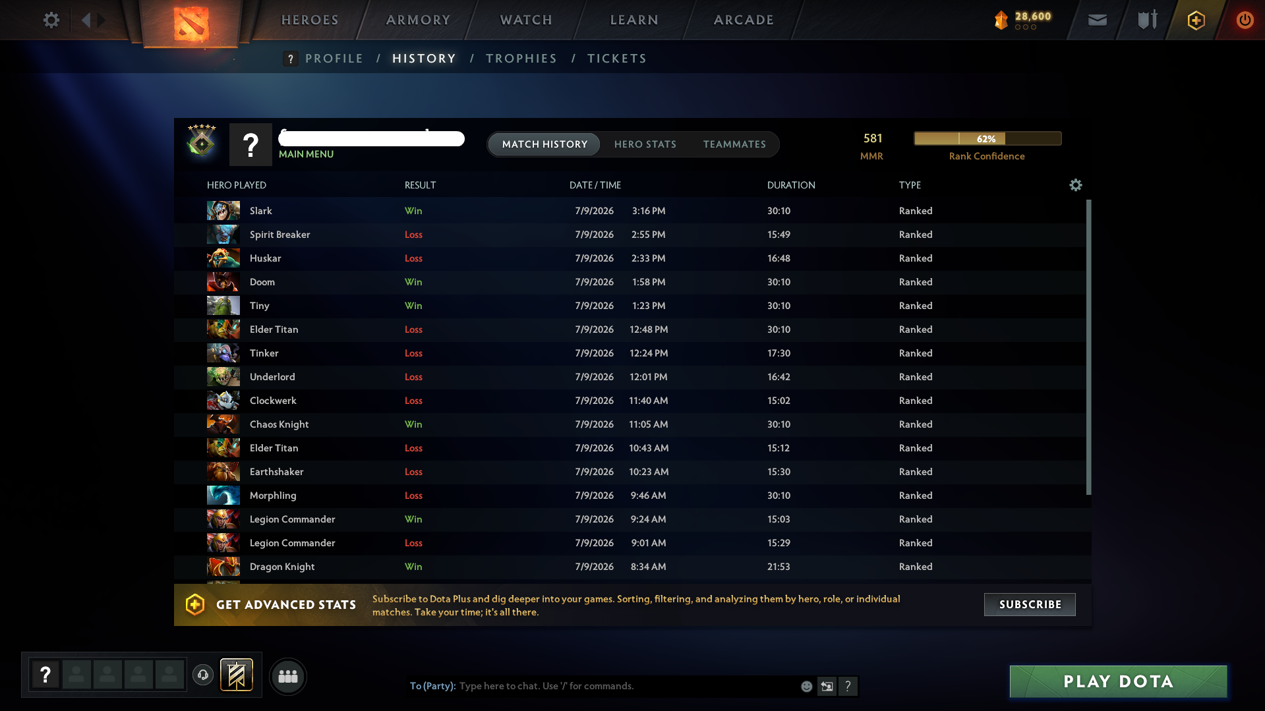Image resolution: width=1265 pixels, height=711 pixels.
Task: Click the Chaos Knight hero portrait
Action: click(x=223, y=424)
